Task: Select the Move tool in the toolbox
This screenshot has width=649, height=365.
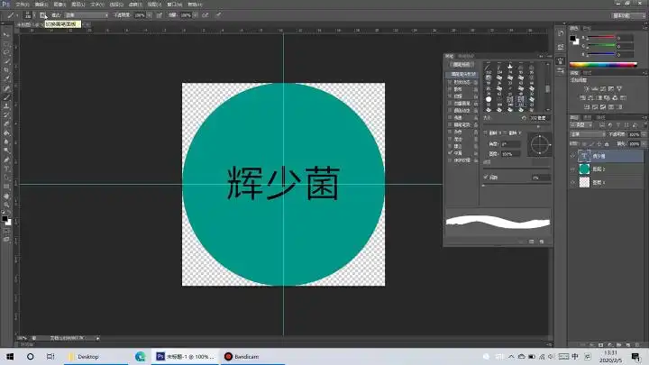Action: pos(6,33)
